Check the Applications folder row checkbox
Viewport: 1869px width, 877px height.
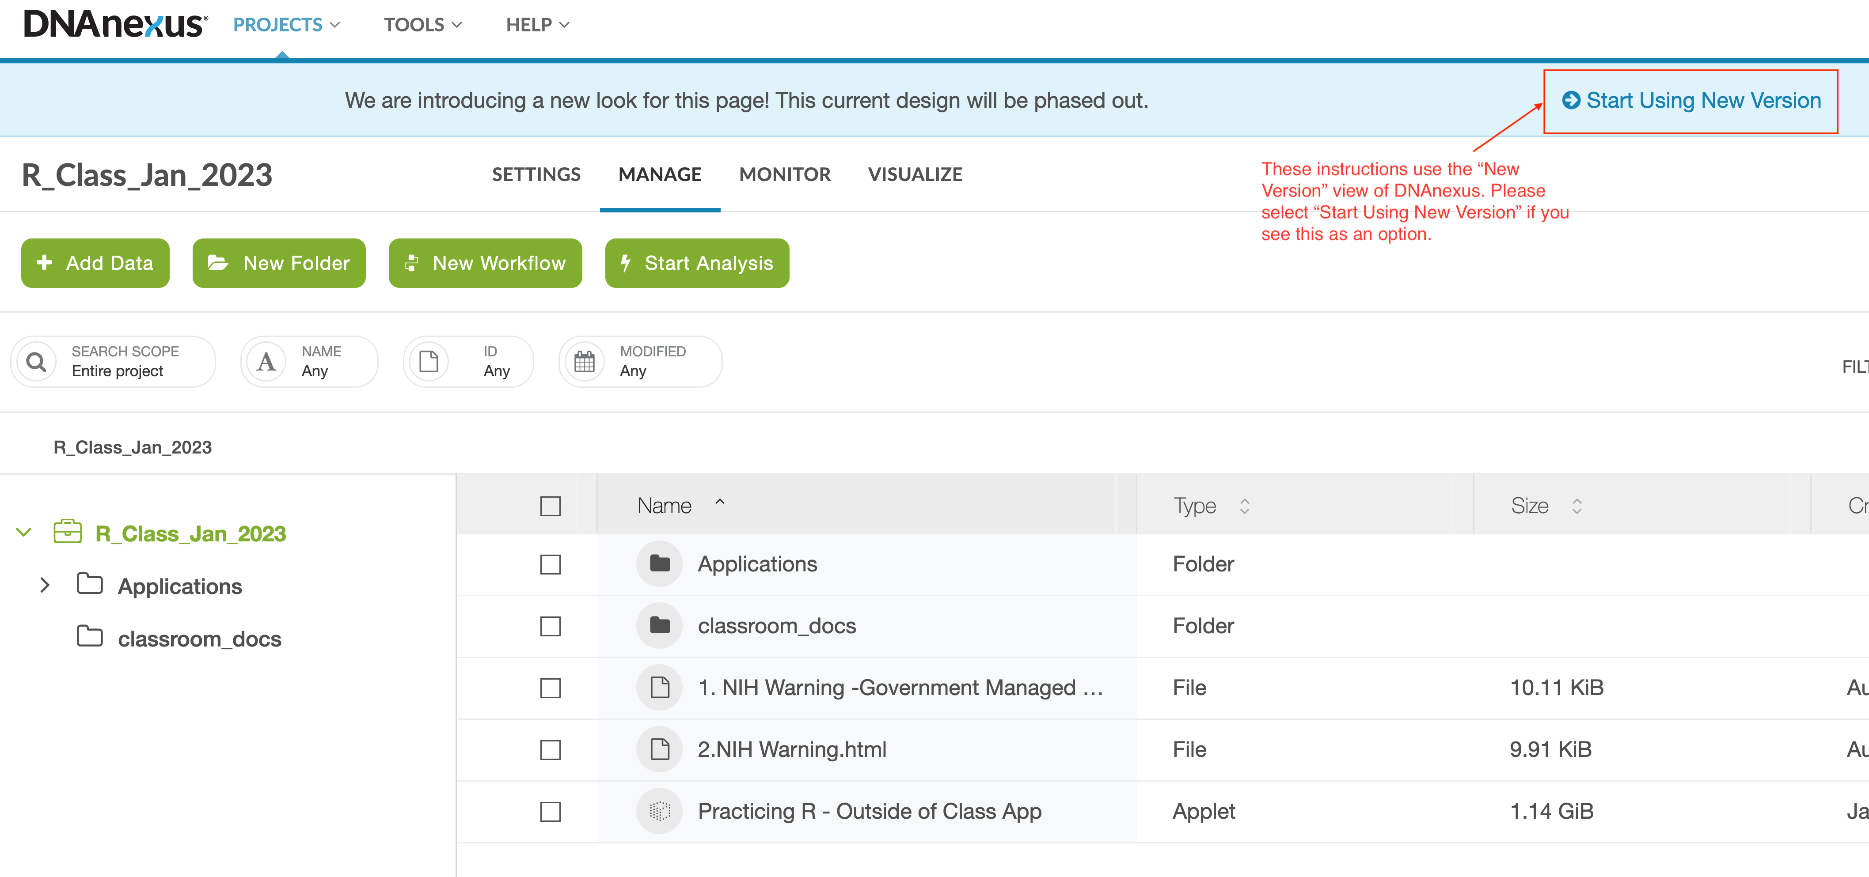pos(550,564)
